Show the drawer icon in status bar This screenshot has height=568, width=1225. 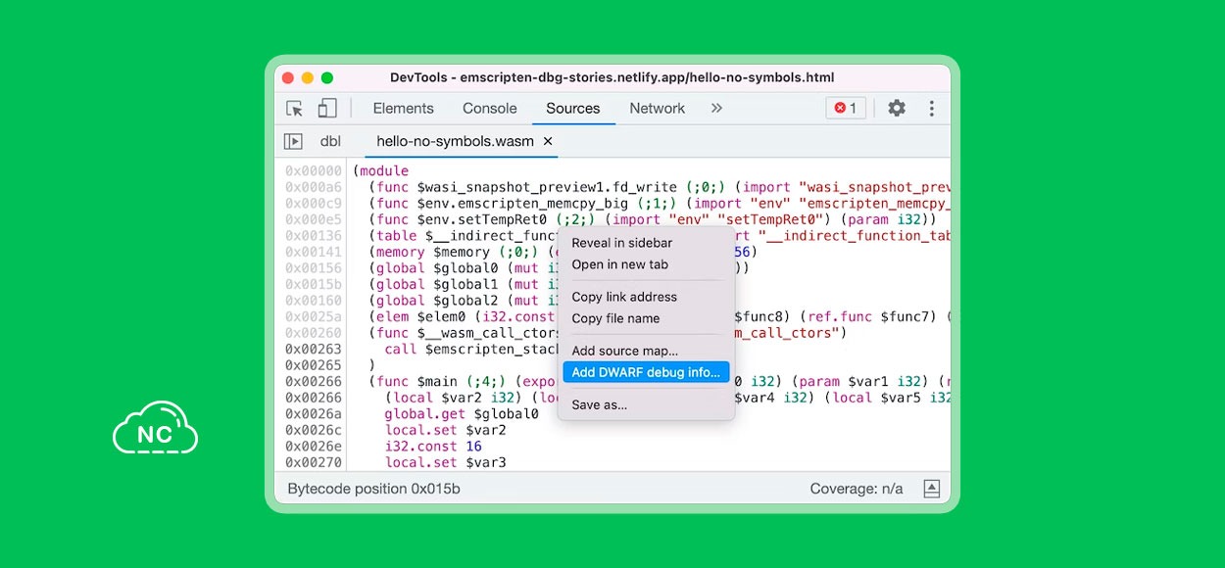[932, 489]
